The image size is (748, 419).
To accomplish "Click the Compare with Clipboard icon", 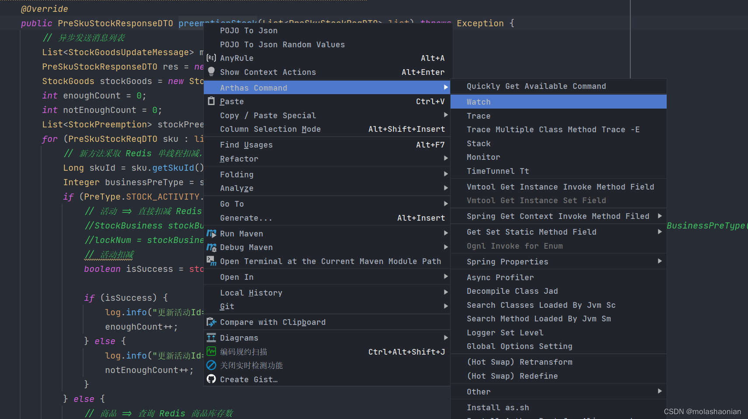I will pos(211,322).
